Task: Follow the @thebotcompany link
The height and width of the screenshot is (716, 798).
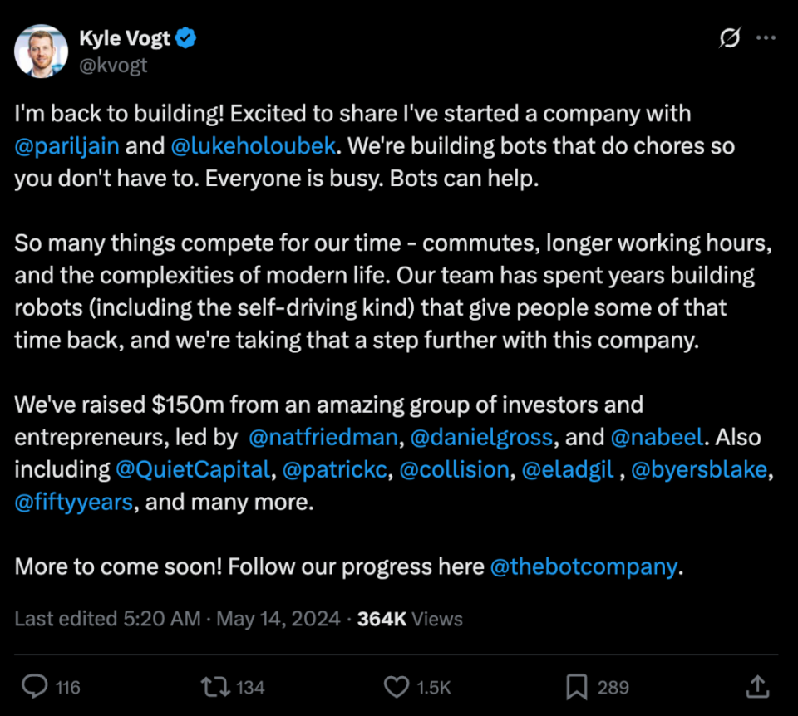Action: pyautogui.click(x=584, y=566)
